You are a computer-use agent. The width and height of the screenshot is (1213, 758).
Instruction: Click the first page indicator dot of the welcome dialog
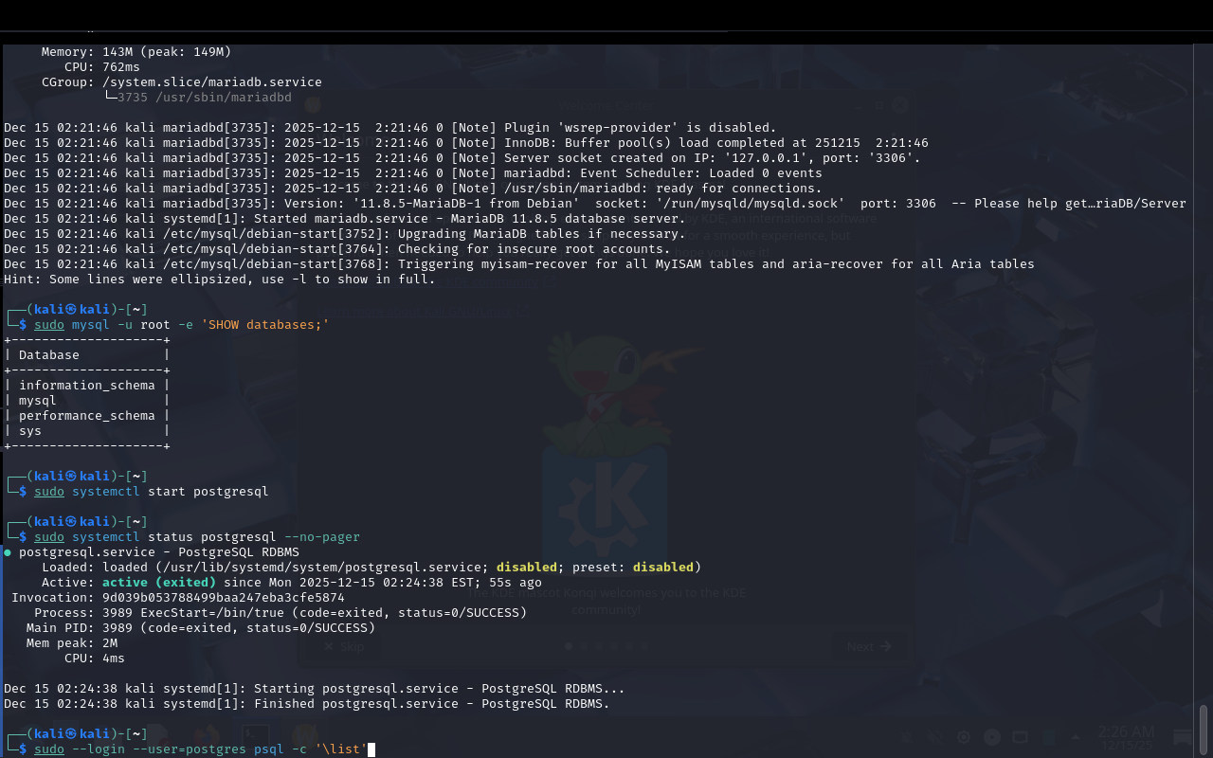(569, 646)
